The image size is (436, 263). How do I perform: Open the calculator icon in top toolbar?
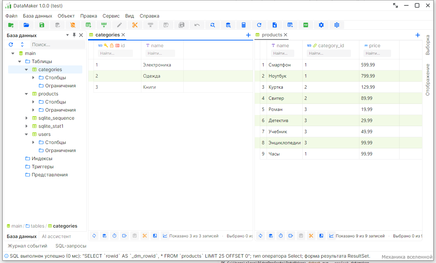244,25
